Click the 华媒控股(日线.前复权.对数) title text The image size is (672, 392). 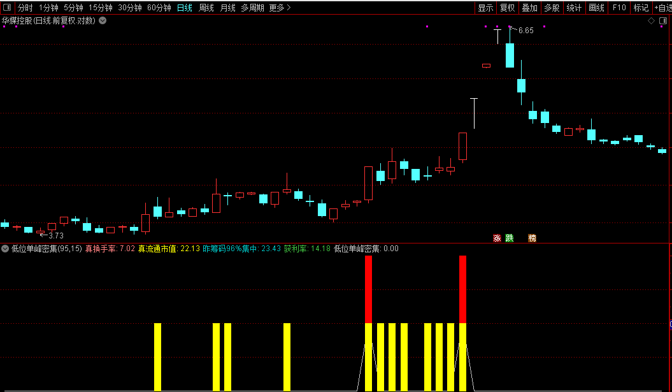click(x=48, y=20)
